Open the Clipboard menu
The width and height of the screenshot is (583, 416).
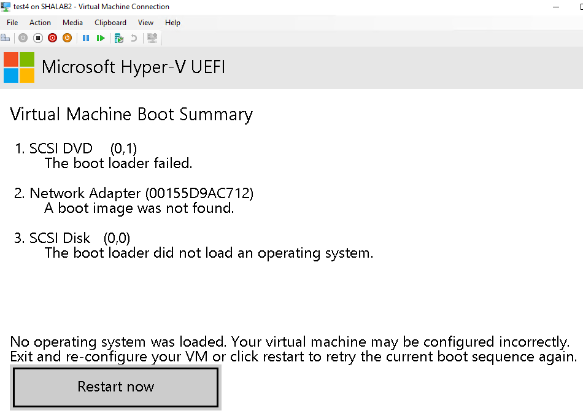pyautogui.click(x=110, y=23)
